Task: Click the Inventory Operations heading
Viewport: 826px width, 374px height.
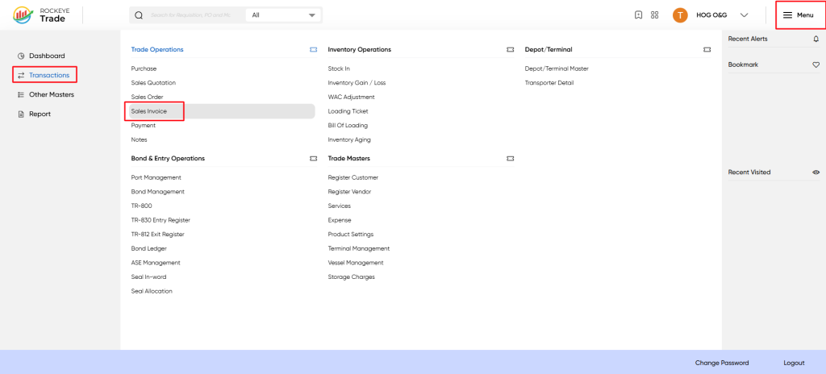Action: click(x=359, y=49)
